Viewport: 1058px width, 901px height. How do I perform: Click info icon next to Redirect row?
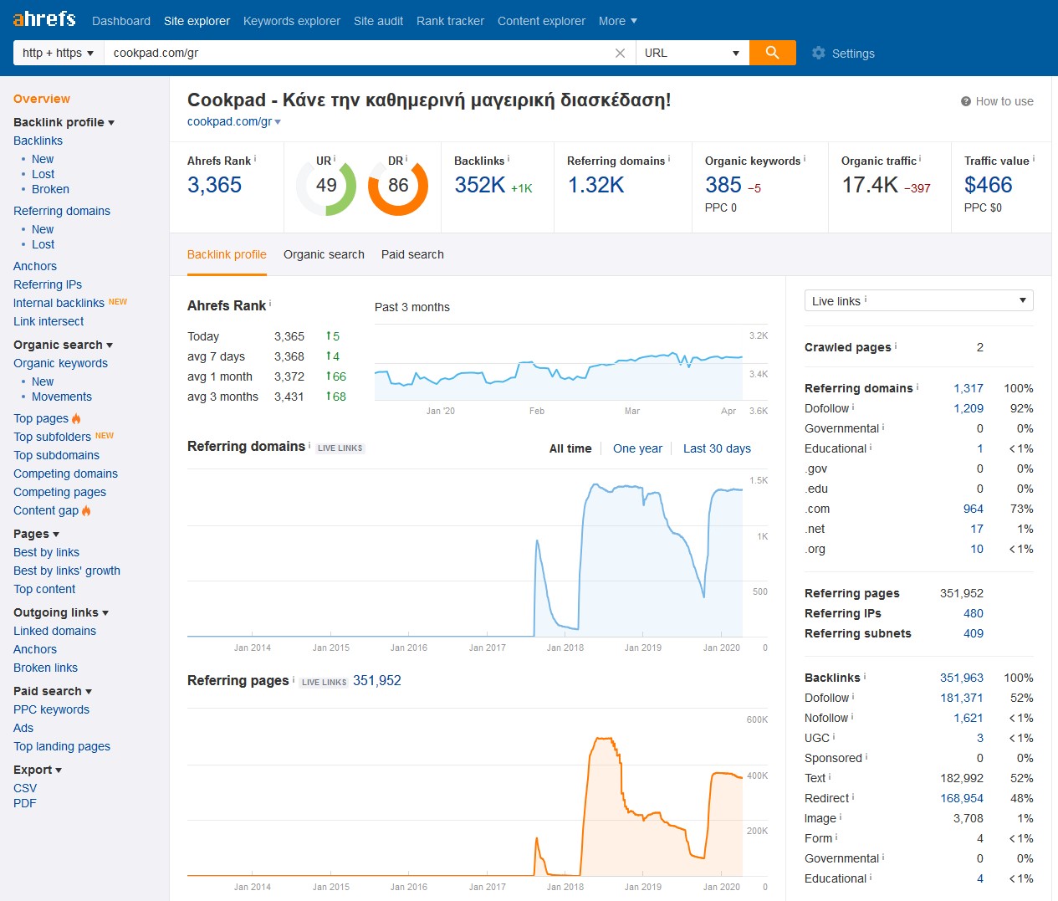coord(853,796)
